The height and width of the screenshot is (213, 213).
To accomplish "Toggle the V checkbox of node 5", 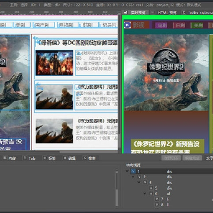I will 151,188.
